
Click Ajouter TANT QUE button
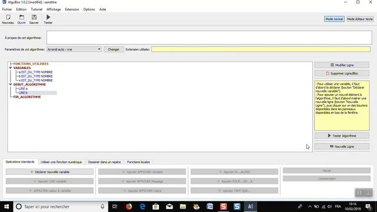pyautogui.click(x=234, y=191)
